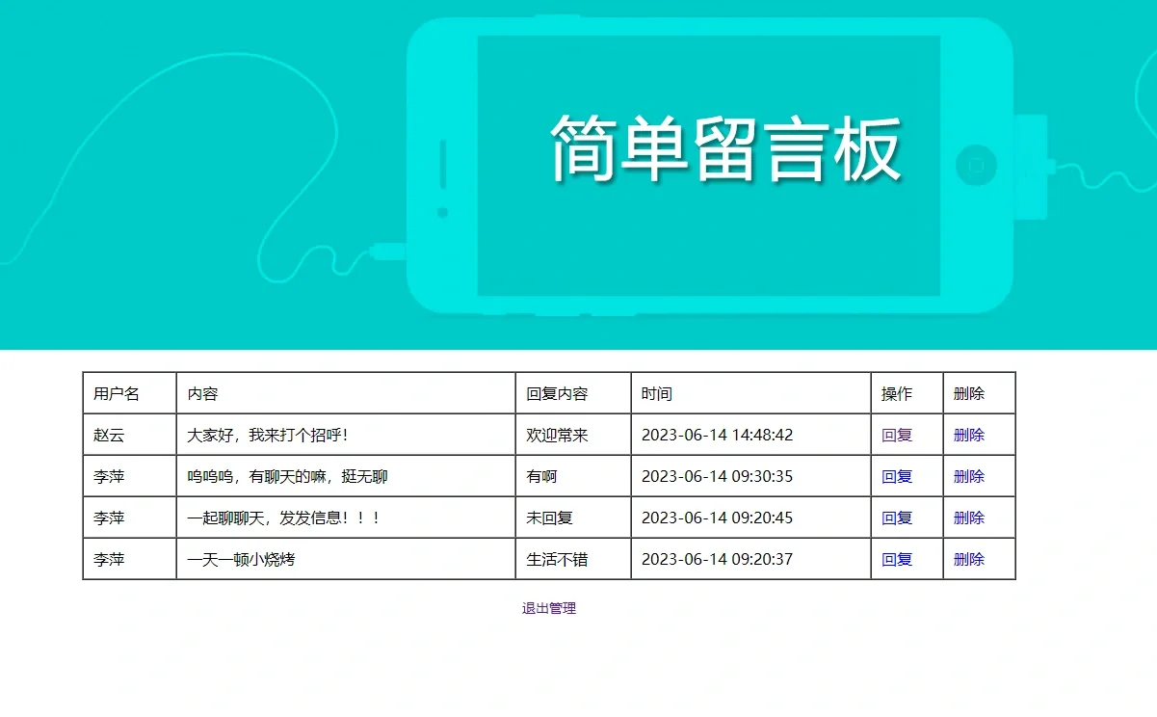Select the timestamp 2023-06-14 14:48:42 cell
Image resolution: width=1157 pixels, height=717 pixels.
pyautogui.click(x=718, y=435)
